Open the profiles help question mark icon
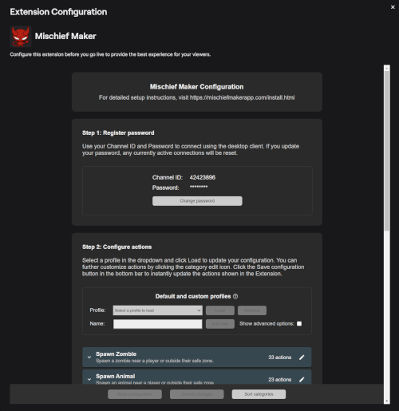Image resolution: width=399 pixels, height=411 pixels. 235,296
